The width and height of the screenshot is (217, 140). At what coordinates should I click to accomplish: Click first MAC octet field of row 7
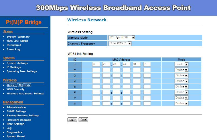tap(96, 98)
